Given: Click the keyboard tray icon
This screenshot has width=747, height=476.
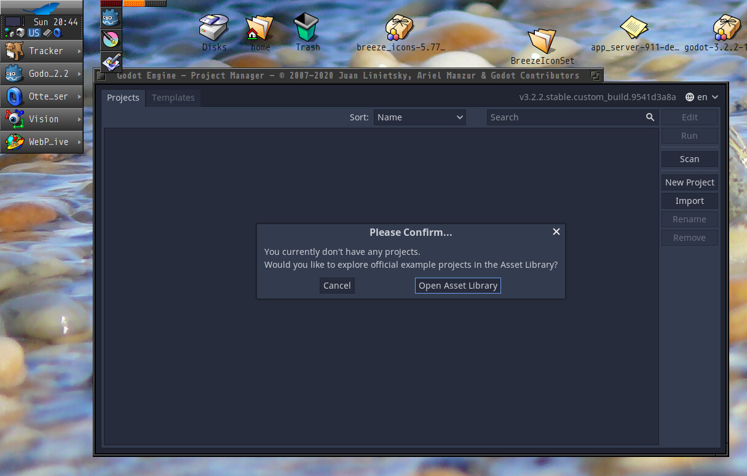Looking at the screenshot, I should pyautogui.click(x=47, y=33).
